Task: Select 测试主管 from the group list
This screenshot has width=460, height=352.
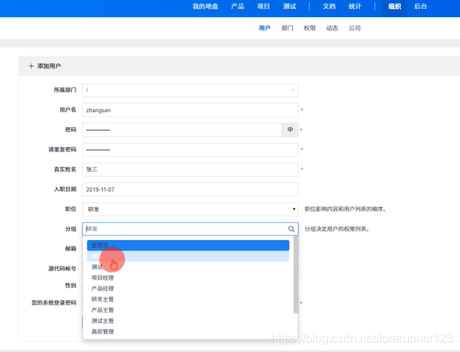Action: [x=188, y=321]
